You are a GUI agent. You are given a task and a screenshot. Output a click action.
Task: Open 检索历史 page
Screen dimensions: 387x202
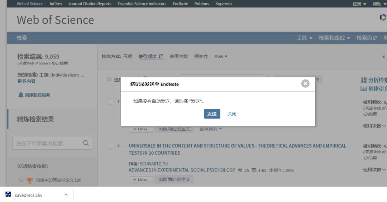pyautogui.click(x=367, y=38)
